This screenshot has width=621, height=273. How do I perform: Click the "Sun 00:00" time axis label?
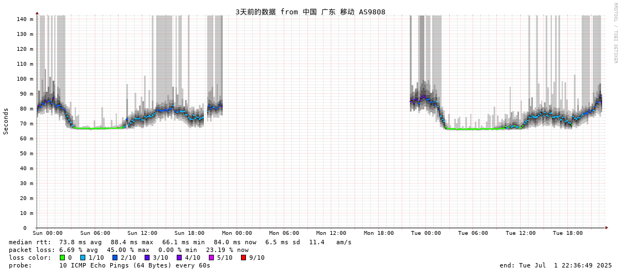pyautogui.click(x=48, y=233)
